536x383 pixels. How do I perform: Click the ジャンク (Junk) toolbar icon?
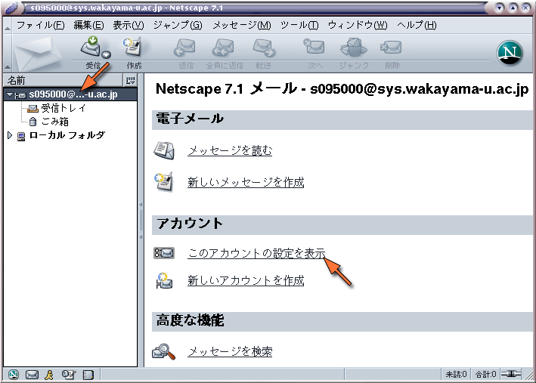(x=354, y=47)
